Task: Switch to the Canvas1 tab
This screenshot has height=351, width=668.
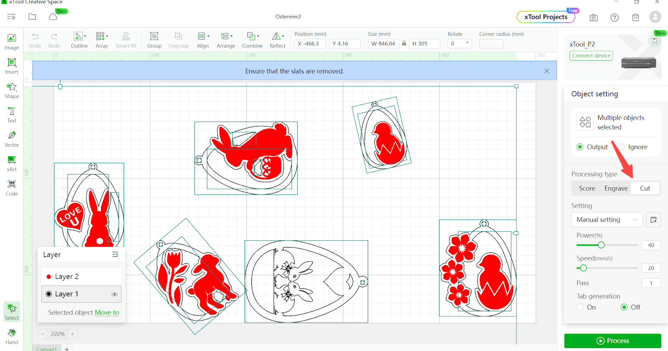Action: [x=46, y=348]
